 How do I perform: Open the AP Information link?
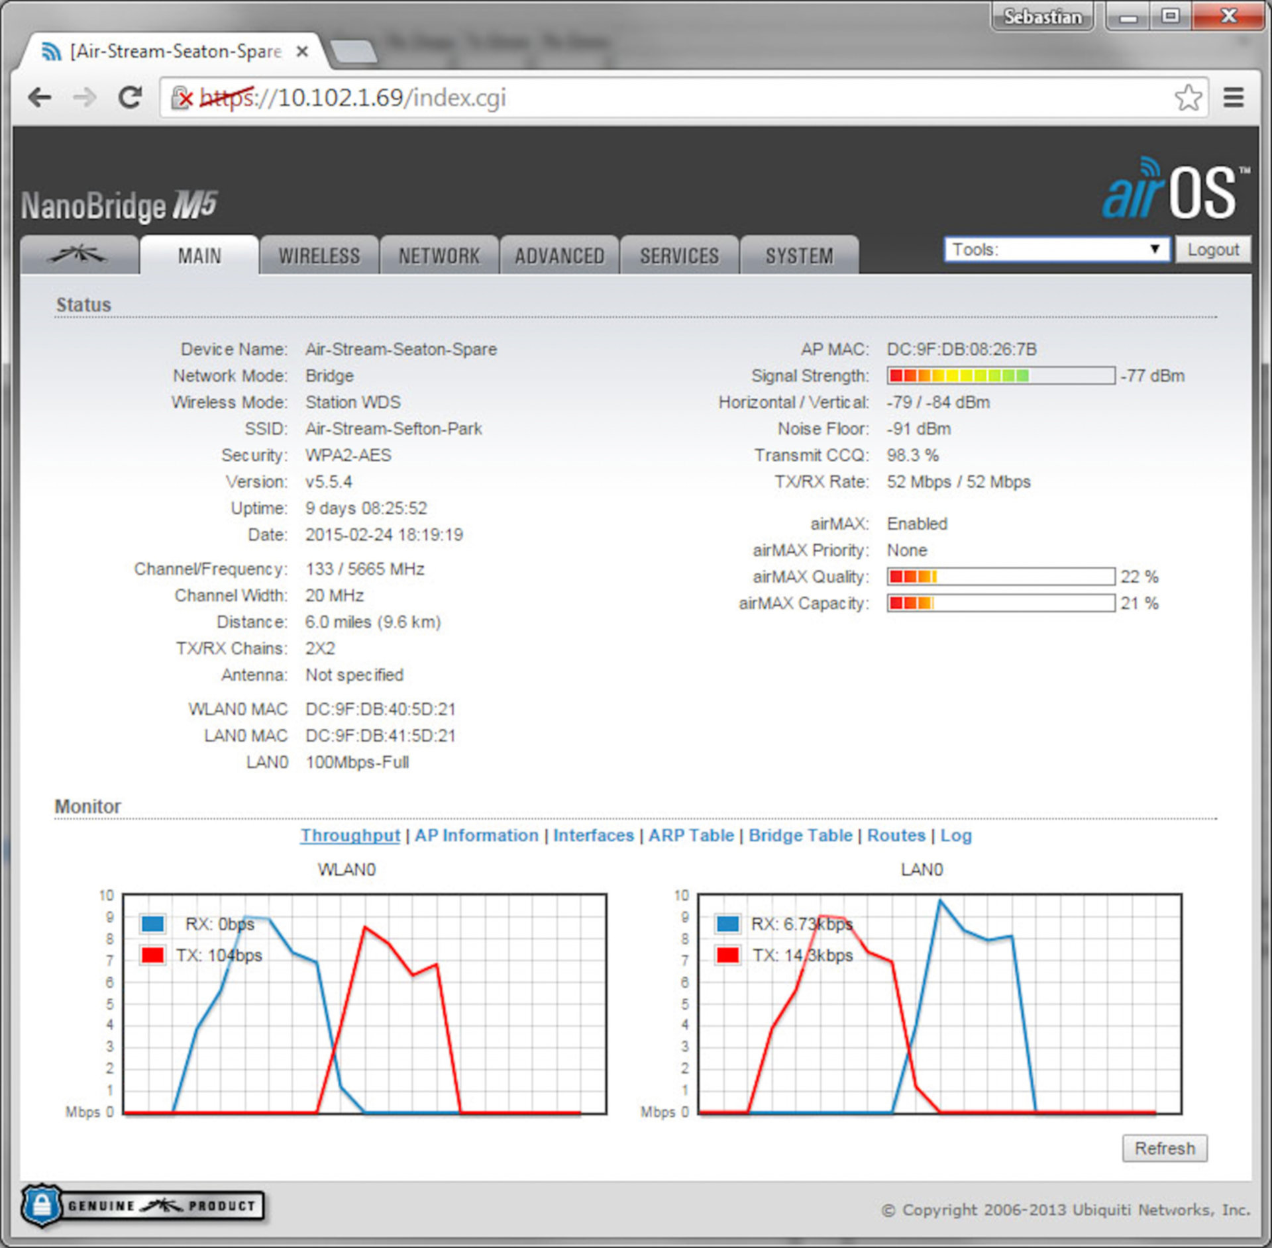pos(477,836)
